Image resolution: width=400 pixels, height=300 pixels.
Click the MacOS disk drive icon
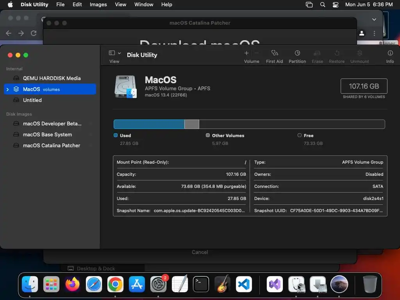(x=125, y=87)
